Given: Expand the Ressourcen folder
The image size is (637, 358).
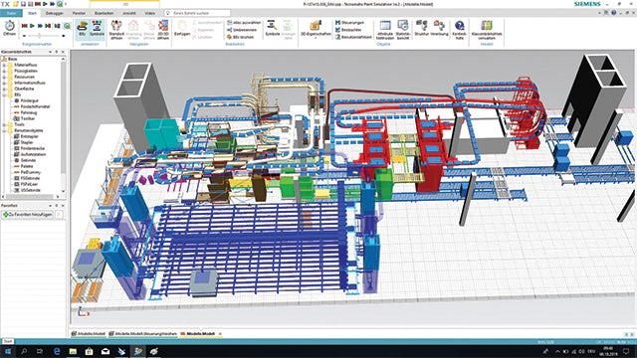Looking at the screenshot, I should (x=4, y=77).
